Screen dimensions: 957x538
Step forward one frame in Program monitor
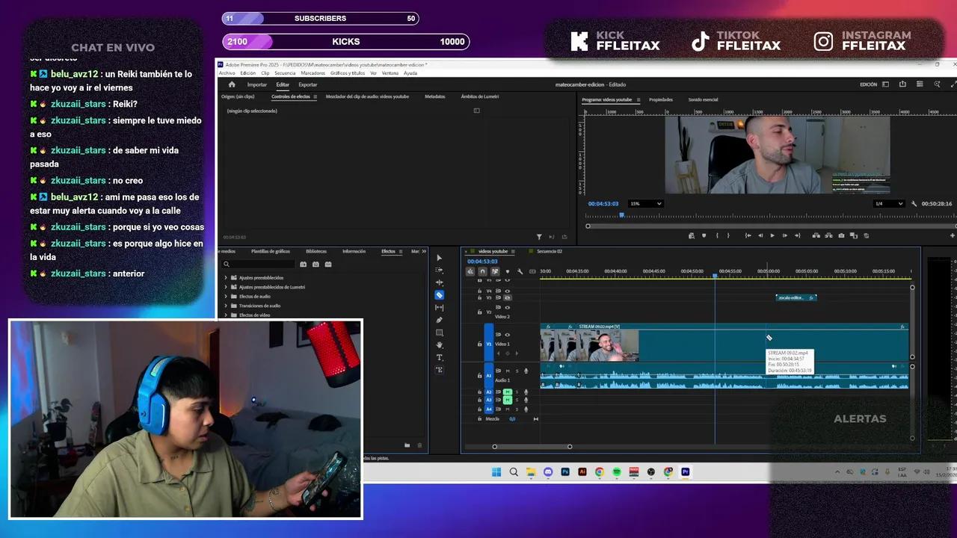coord(784,235)
